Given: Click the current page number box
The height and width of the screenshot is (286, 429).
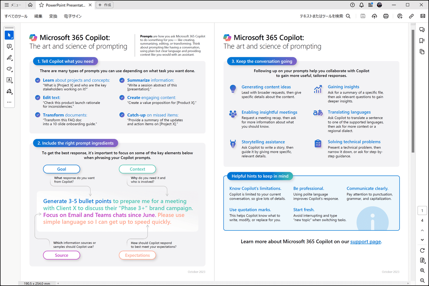Looking at the screenshot, I should (x=422, y=211).
